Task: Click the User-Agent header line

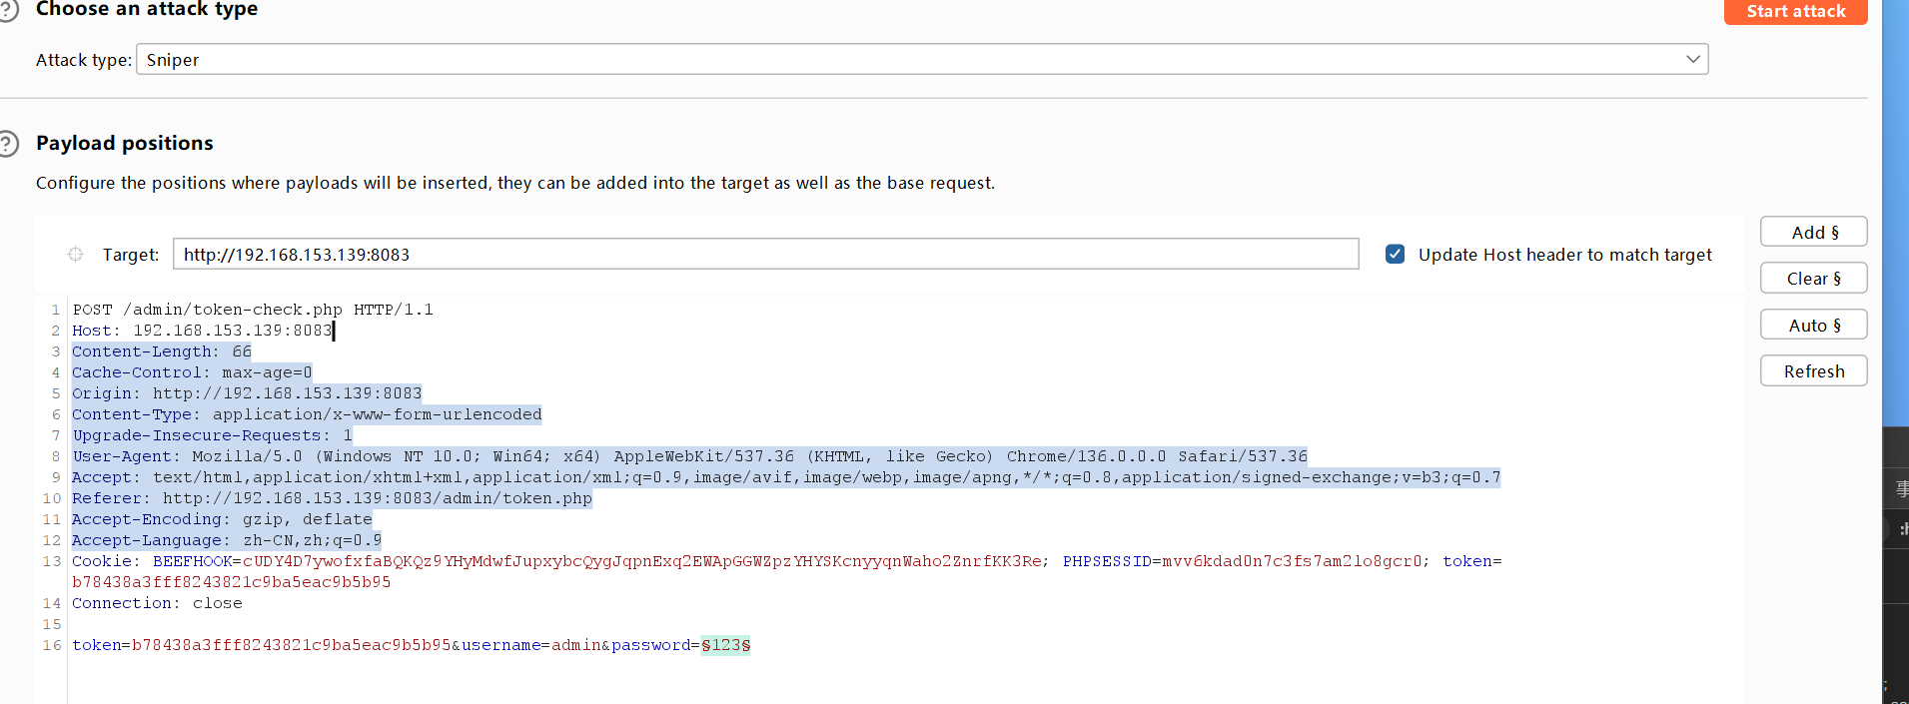Action: click(689, 456)
